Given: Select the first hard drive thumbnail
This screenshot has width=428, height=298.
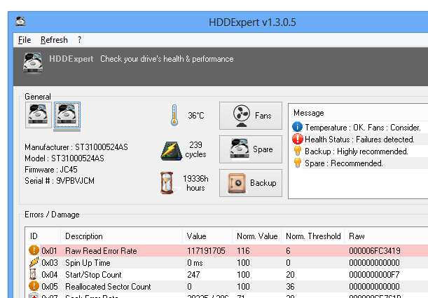Looking at the screenshot, I should coord(39,115).
